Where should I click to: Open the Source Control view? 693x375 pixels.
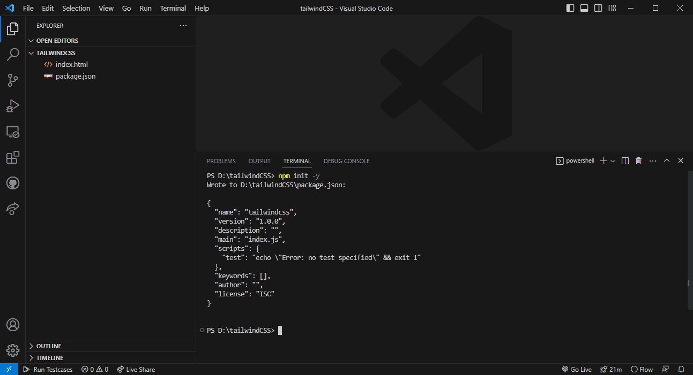coord(13,80)
